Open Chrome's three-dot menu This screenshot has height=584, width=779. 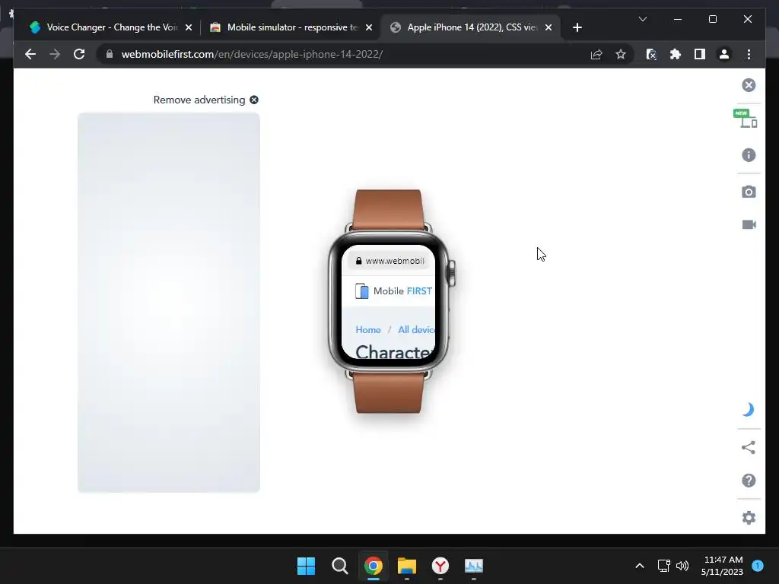tap(749, 54)
